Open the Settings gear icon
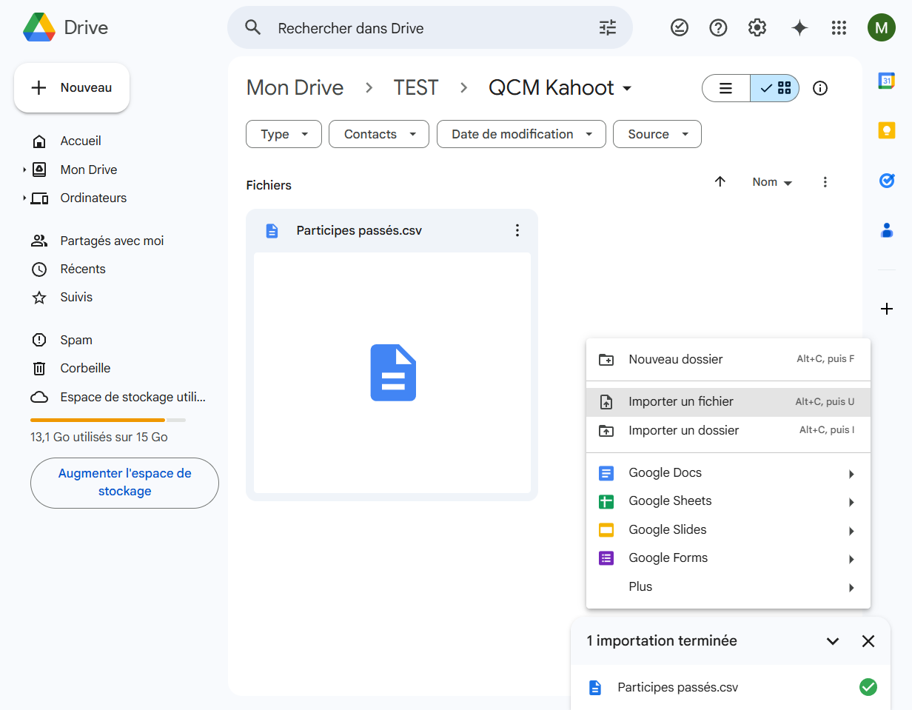Viewport: 912px width, 710px height. pos(757,28)
